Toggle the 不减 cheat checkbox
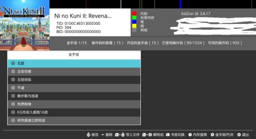Viewport: 256px width, 139px height. [13, 88]
